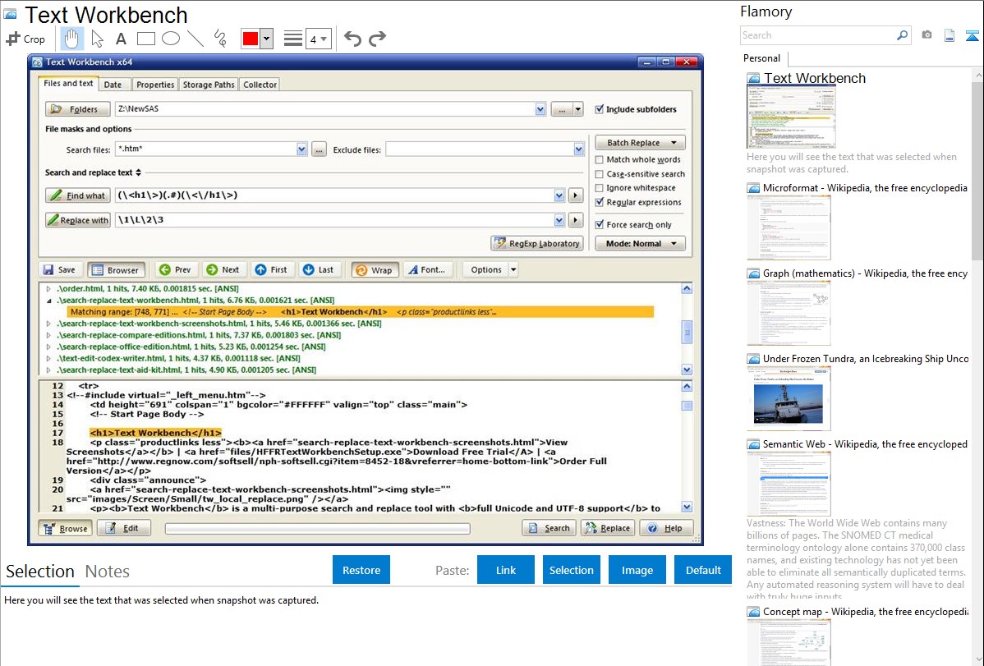Pick the ellipse shape tool
The width and height of the screenshot is (984, 666).
[x=171, y=39]
